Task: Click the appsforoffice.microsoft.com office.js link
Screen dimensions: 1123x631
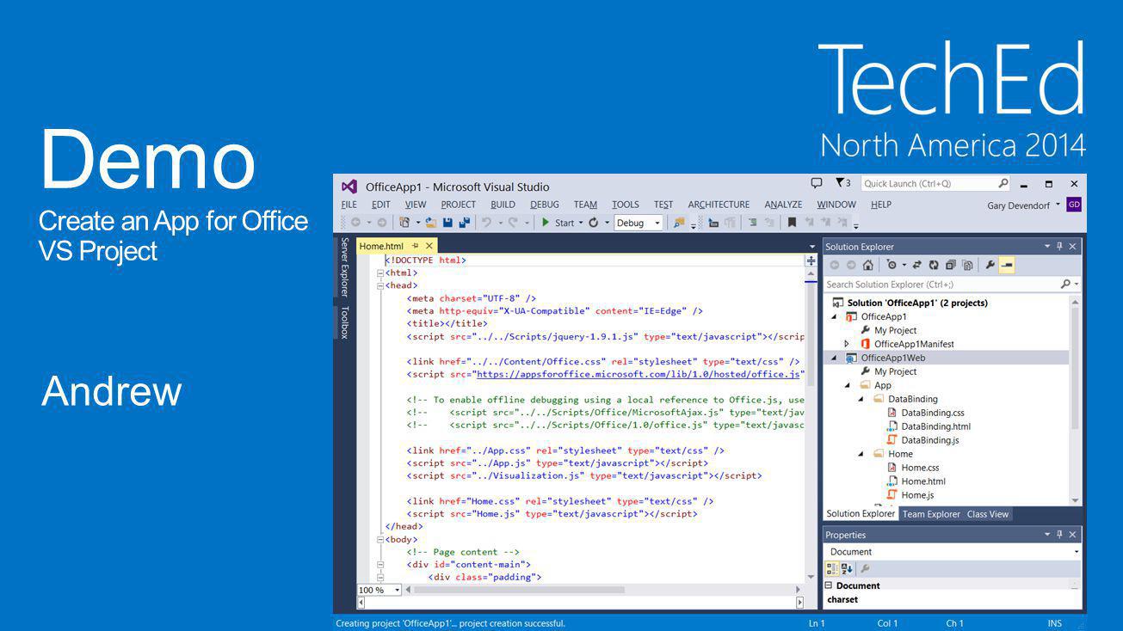Action: [x=638, y=374]
